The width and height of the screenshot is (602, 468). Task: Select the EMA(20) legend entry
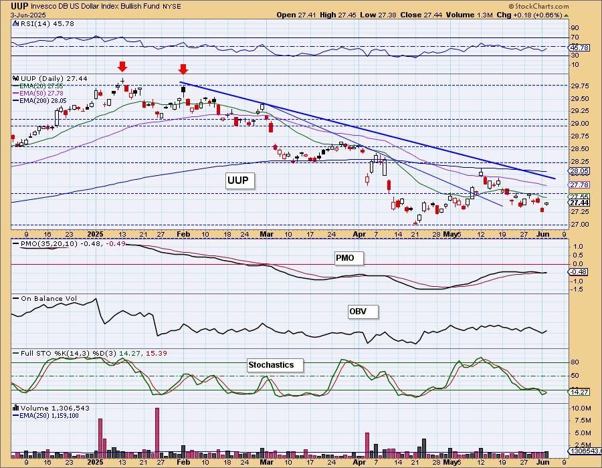(38, 86)
